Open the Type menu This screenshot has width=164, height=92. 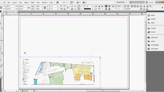pyautogui.click(x=20, y=2)
